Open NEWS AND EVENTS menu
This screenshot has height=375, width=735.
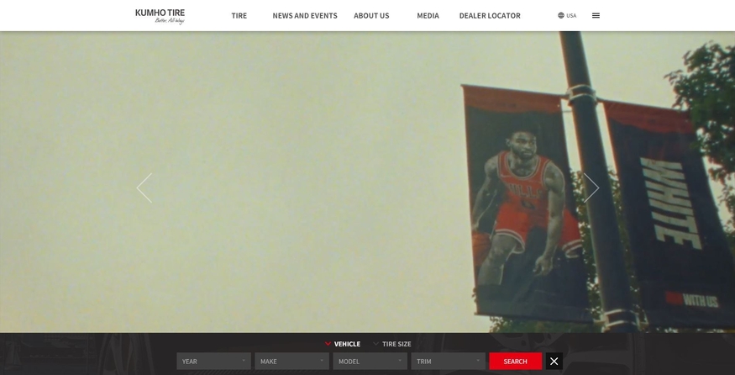click(x=305, y=15)
